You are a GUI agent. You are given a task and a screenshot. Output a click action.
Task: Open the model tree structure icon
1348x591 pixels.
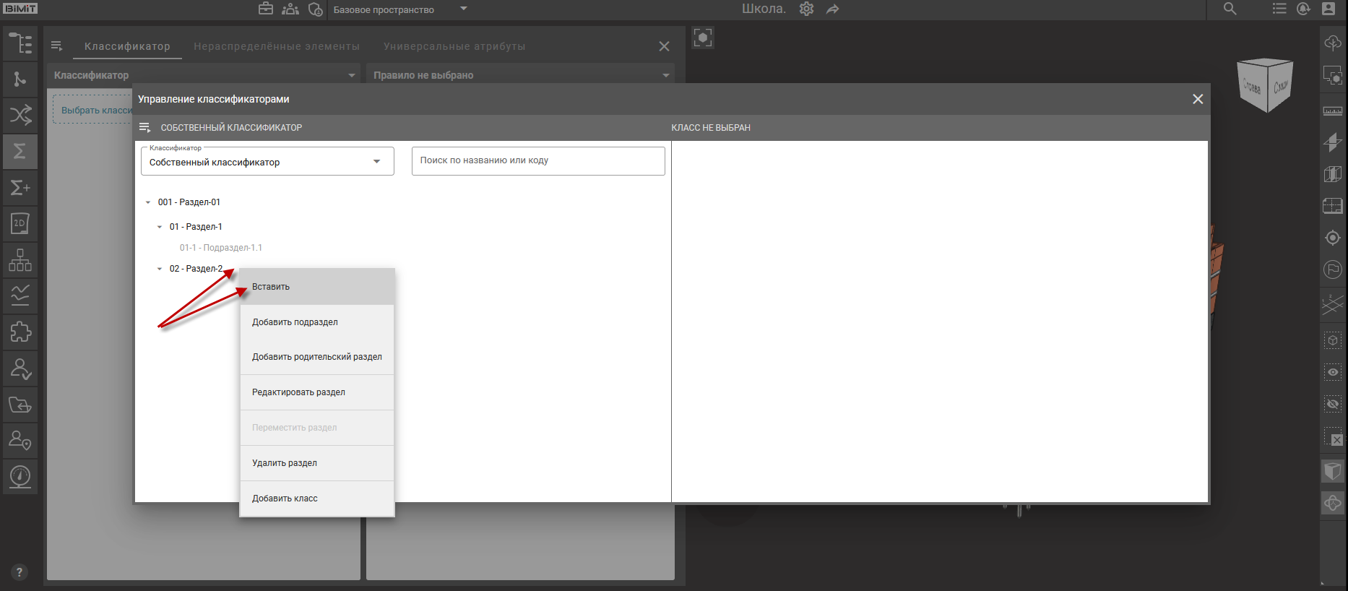coord(20,43)
